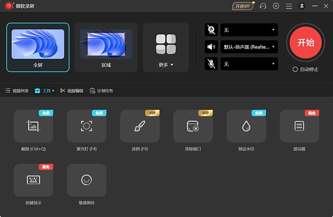Toggle the 自动停止 auto-stop radio button

coord(295,69)
